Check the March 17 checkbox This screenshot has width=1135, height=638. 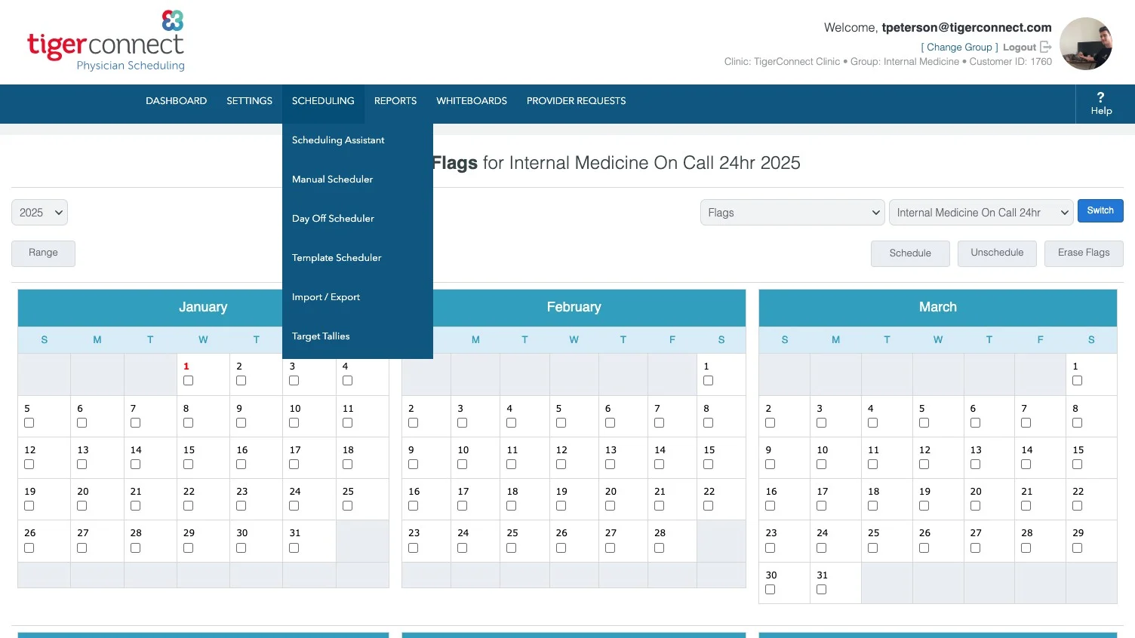[821, 506]
